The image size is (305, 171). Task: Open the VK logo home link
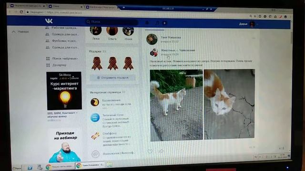(49, 21)
